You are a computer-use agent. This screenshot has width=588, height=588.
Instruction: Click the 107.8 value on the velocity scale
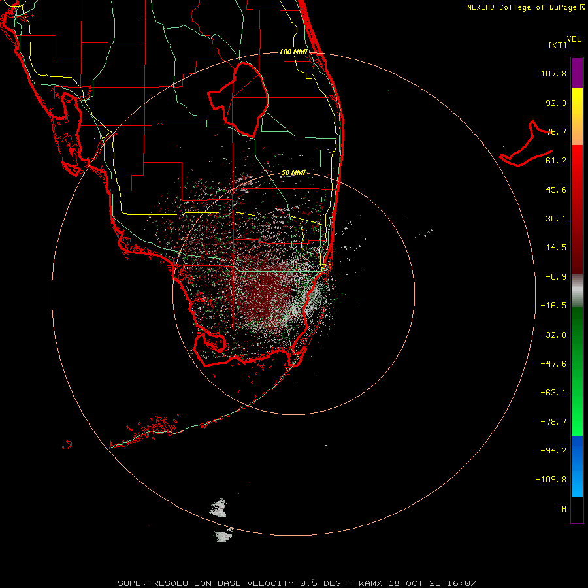point(553,73)
